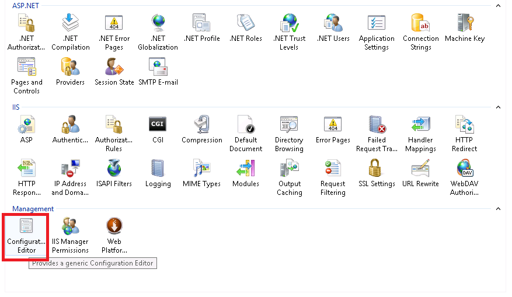The width and height of the screenshot is (512, 297).
Task: Collapse the Management group
Action: tap(499, 208)
